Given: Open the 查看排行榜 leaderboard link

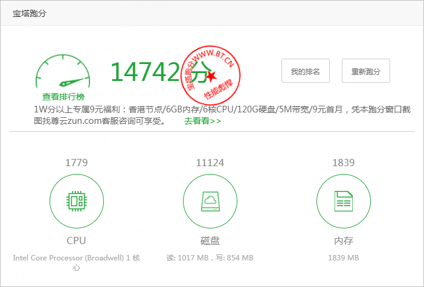Looking at the screenshot, I should pos(63,97).
